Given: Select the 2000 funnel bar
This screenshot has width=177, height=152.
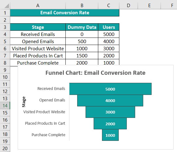Looking at the screenshot, I should click(x=110, y=123).
